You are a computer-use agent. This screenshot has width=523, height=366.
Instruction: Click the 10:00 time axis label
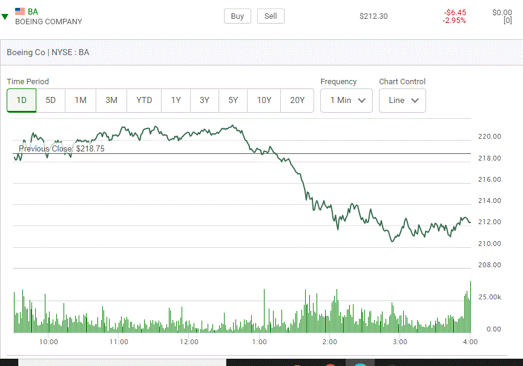[x=48, y=342]
